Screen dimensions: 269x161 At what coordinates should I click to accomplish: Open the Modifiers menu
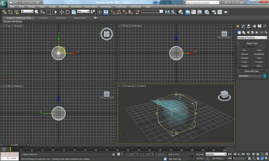click(63, 6)
